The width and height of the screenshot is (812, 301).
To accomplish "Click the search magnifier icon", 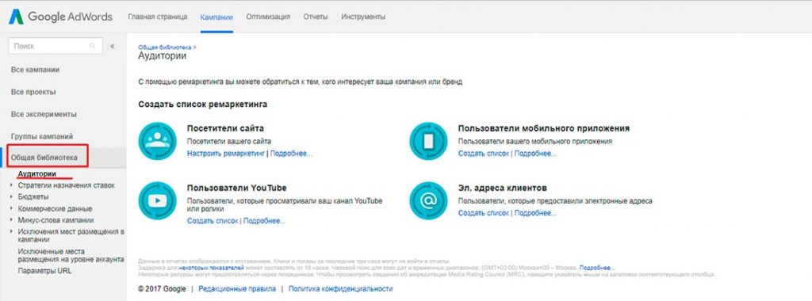I will pos(93,46).
